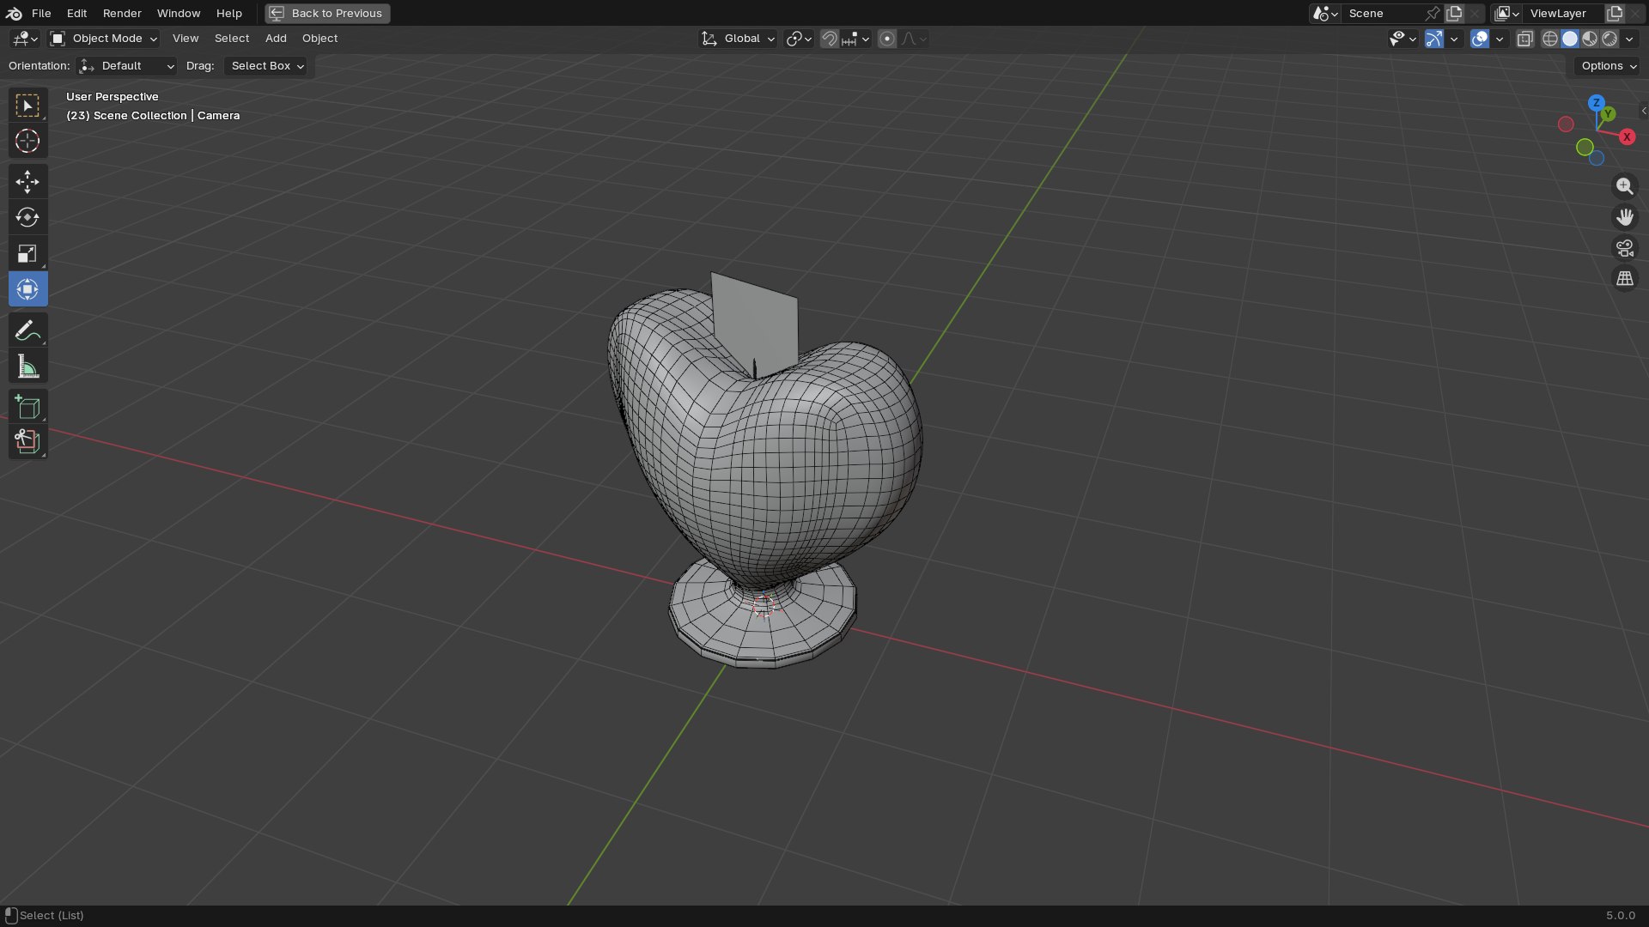Open the Editor Type dropdown

[x=24, y=39]
